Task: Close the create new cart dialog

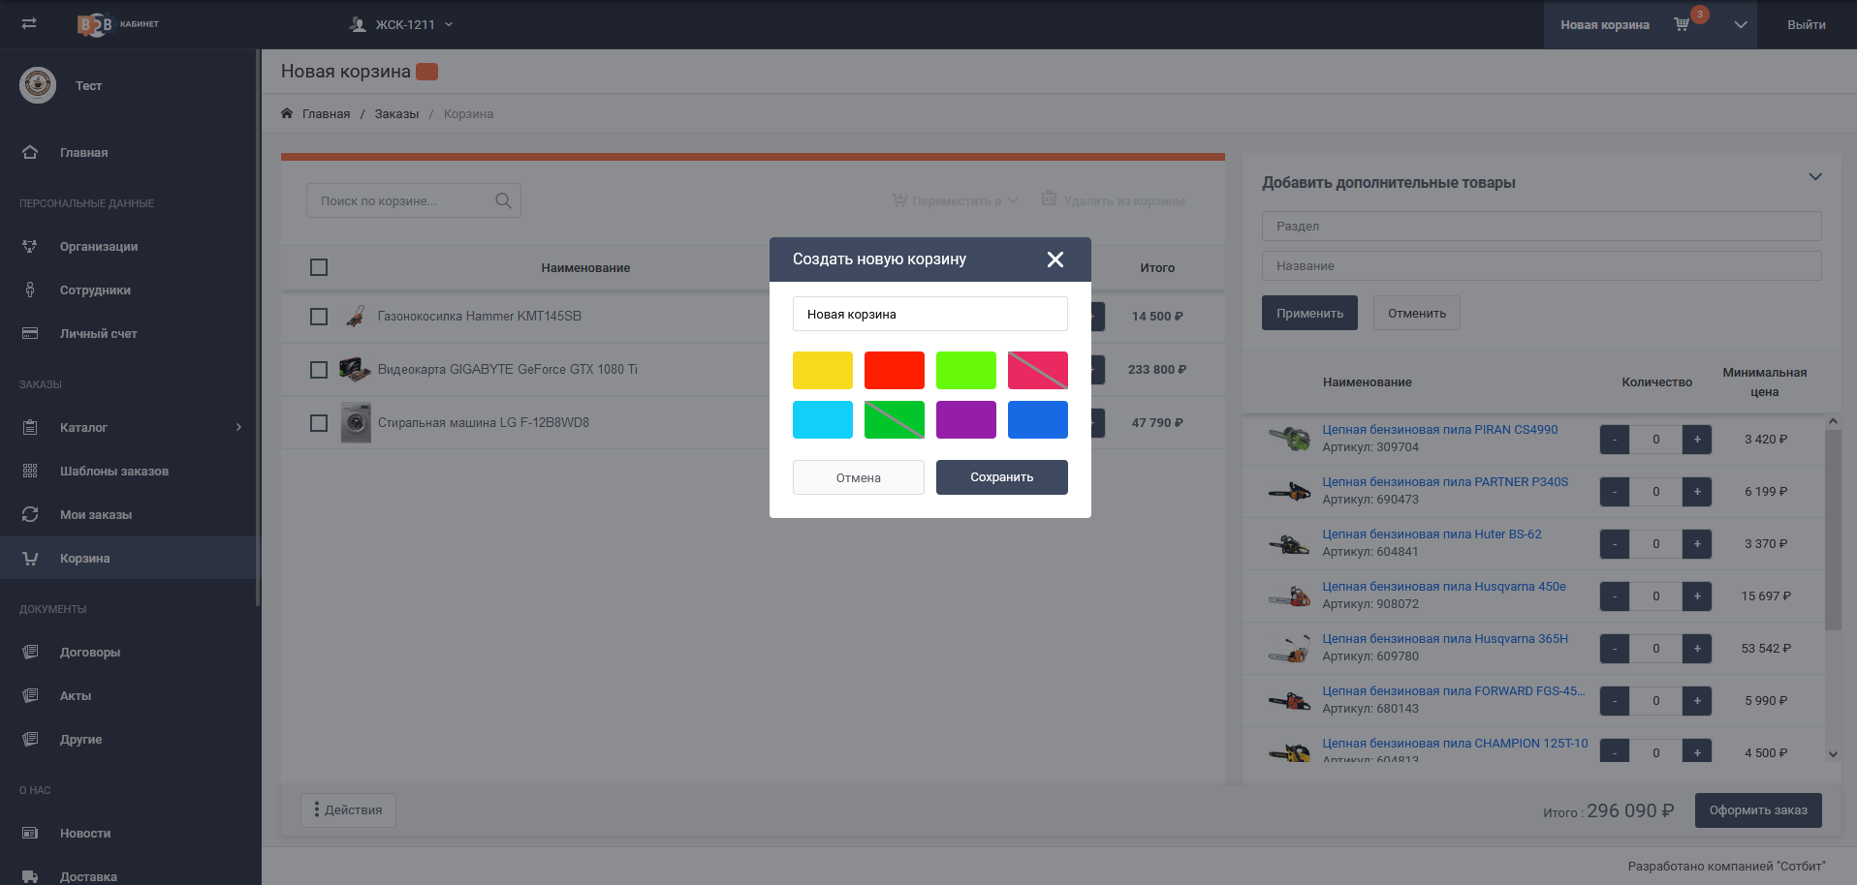Action: tap(1054, 259)
